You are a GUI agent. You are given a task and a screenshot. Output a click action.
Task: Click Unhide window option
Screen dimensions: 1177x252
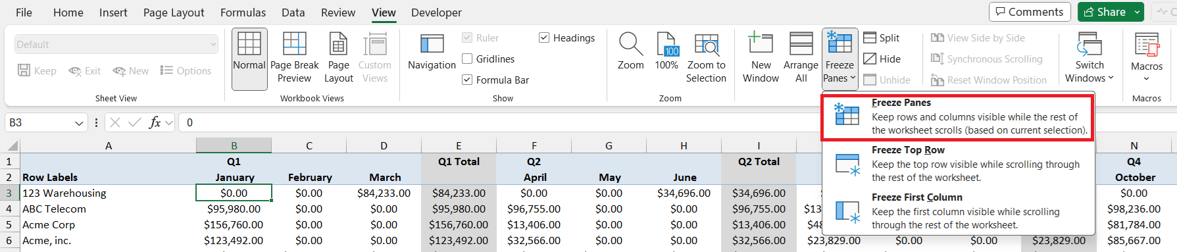point(887,80)
